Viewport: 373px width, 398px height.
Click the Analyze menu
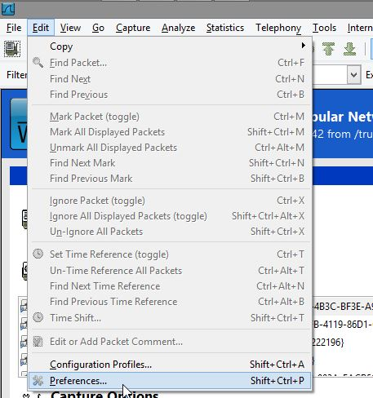(x=178, y=28)
